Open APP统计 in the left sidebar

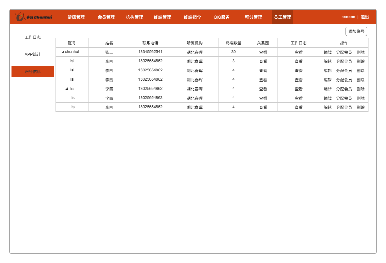coord(33,55)
